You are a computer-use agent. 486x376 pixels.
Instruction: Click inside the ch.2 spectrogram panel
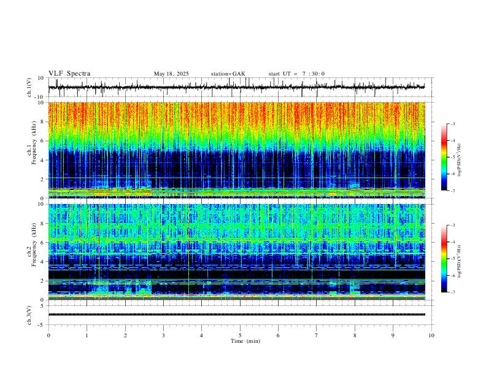click(x=237, y=252)
